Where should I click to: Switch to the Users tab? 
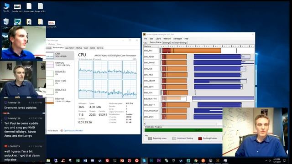point(86,48)
